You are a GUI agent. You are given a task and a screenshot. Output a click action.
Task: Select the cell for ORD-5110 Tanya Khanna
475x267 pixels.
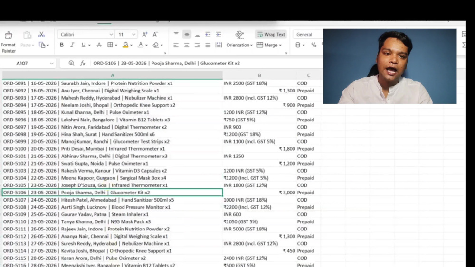tap(113, 221)
